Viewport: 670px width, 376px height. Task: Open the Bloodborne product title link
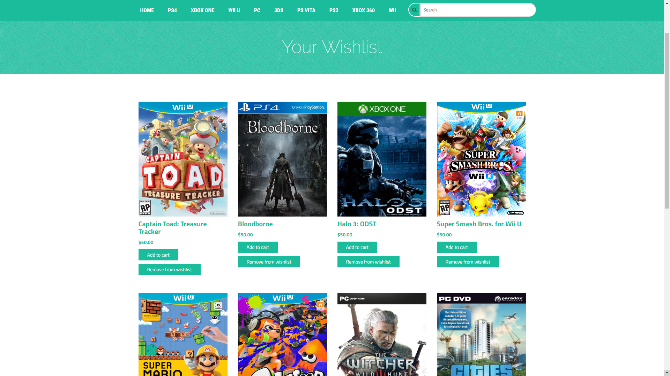click(x=255, y=224)
